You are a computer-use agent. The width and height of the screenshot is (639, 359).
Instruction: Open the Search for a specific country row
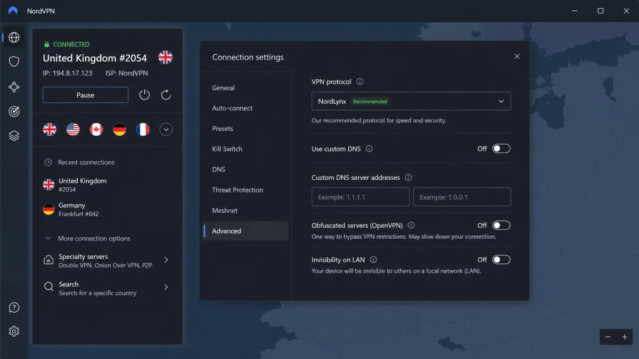click(x=107, y=288)
